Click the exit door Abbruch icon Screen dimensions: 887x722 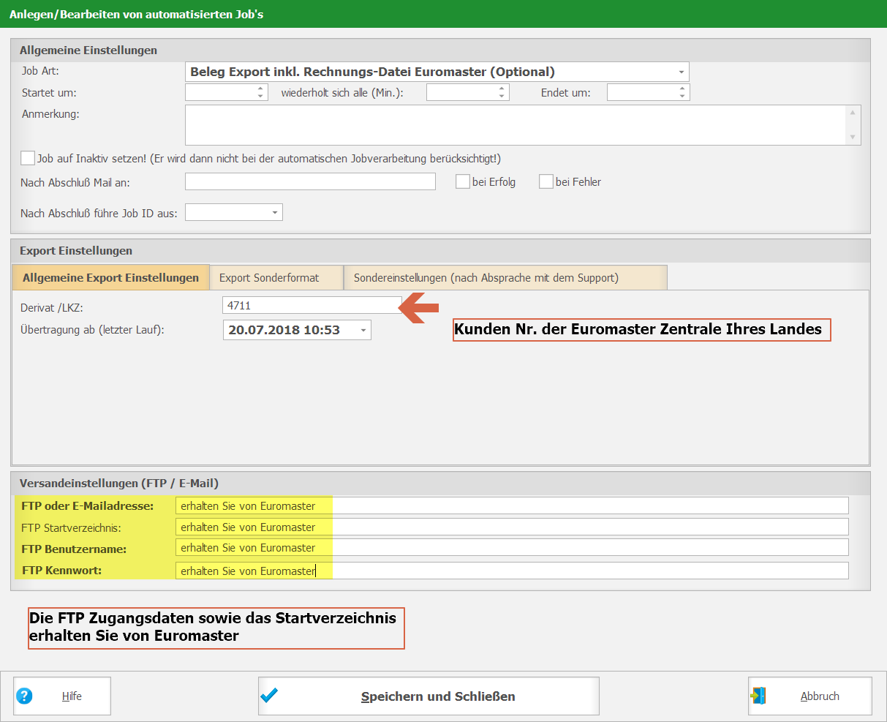pyautogui.click(x=758, y=696)
